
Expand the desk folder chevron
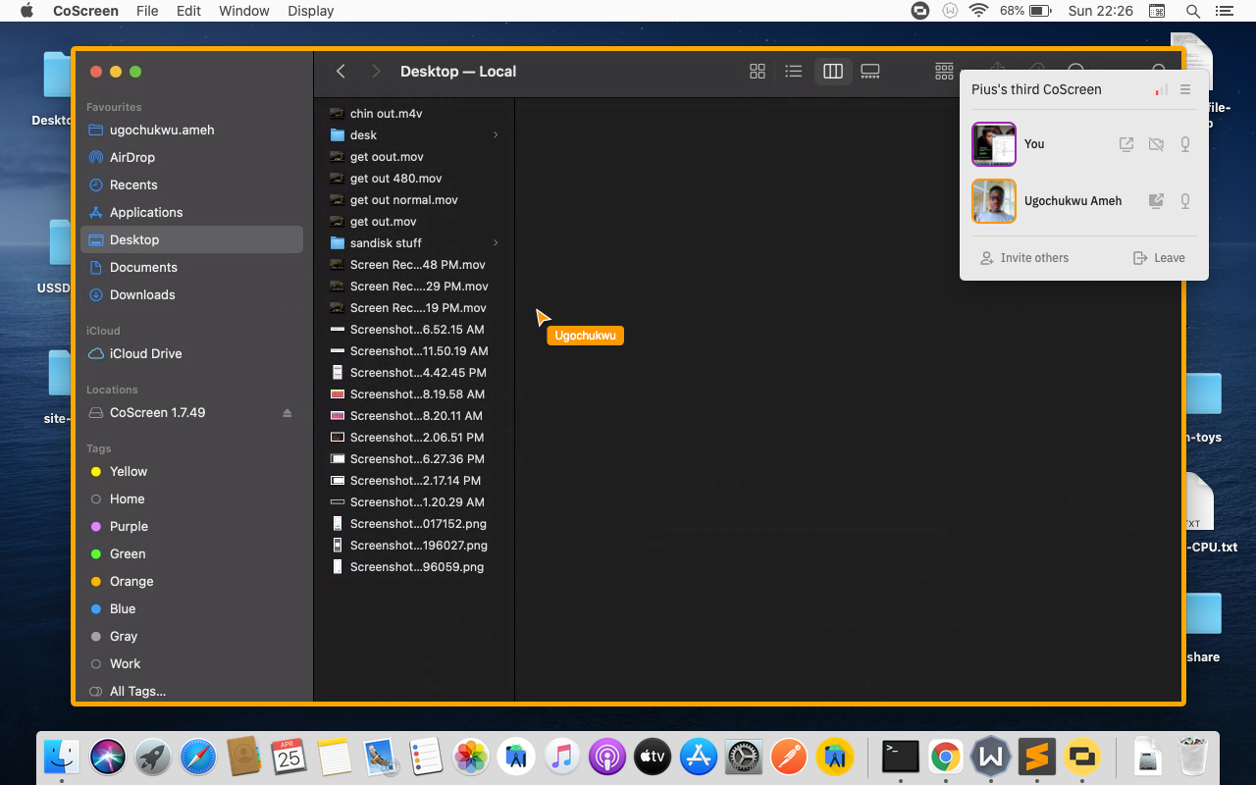click(496, 135)
